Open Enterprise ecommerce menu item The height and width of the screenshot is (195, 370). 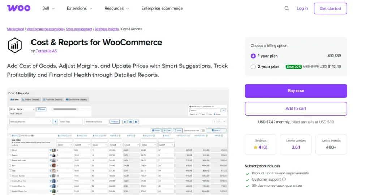[162, 9]
